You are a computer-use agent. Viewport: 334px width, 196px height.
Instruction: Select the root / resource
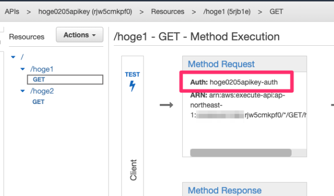tap(22, 57)
